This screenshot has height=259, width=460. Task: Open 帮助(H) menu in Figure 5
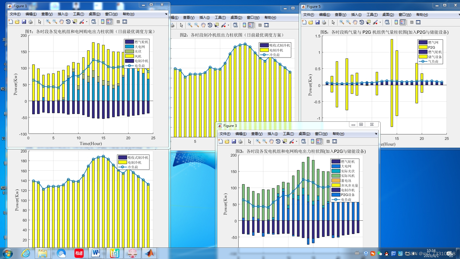point(422,15)
